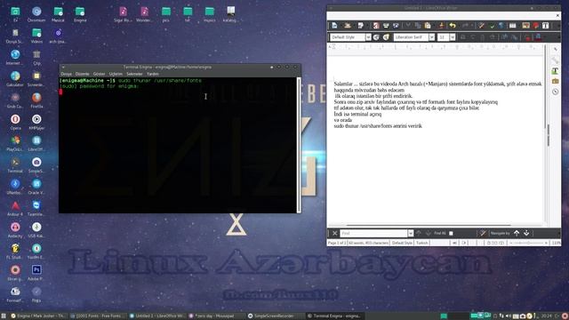Switch to Untitled 1 LibreOffice Writer taskbar button
The width and height of the screenshot is (569, 320).
[x=157, y=316]
